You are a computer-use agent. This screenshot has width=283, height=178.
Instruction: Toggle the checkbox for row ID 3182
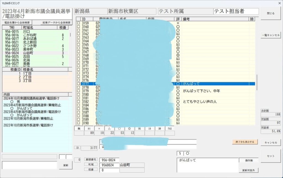78,102
